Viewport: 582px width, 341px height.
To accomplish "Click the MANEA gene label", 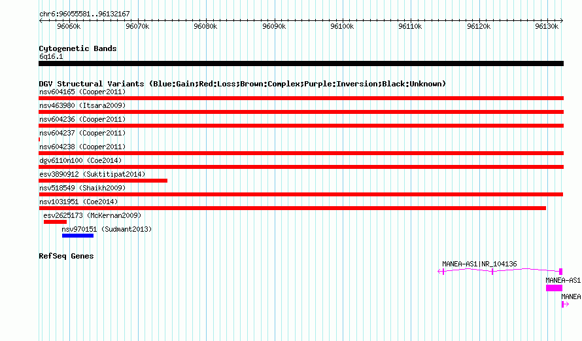I will tap(572, 296).
